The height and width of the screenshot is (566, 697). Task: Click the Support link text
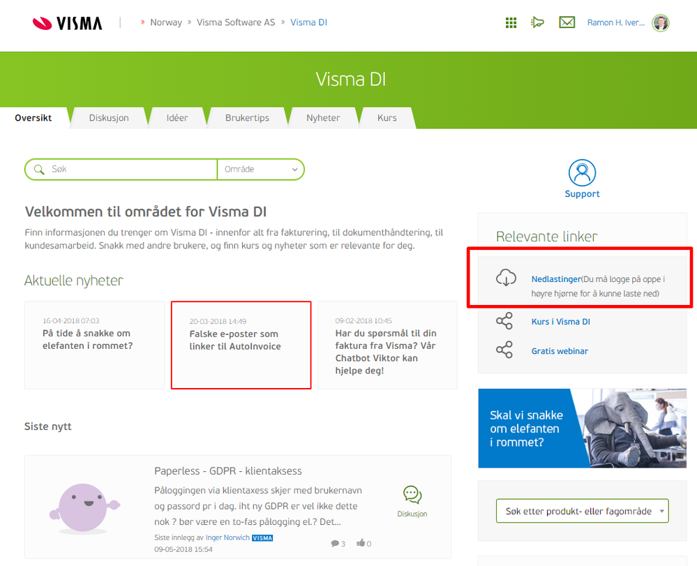coord(582,194)
